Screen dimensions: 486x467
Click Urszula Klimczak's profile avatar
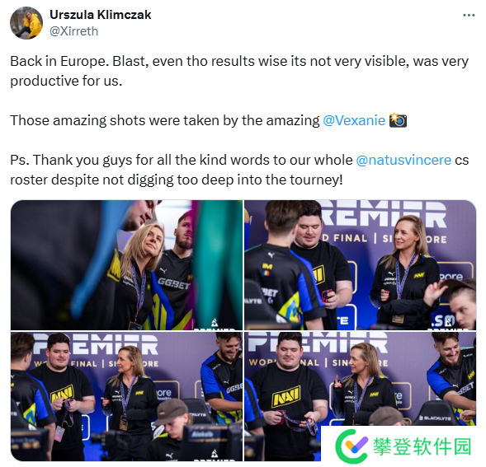(x=26, y=23)
